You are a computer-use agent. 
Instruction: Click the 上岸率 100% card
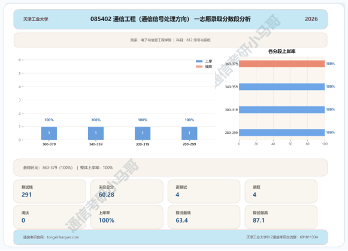pyautogui.click(x=127, y=217)
